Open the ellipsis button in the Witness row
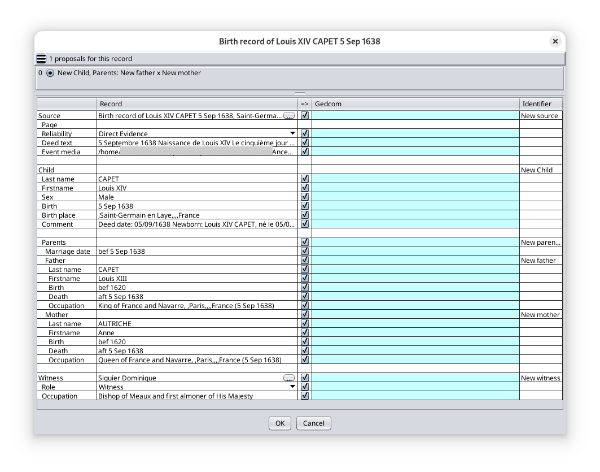Screen dimensions: 600x472 point(289,378)
